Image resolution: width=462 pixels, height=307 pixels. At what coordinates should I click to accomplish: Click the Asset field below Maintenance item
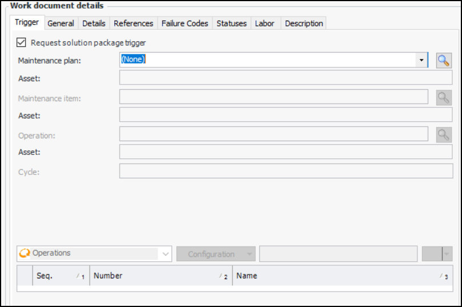point(286,114)
